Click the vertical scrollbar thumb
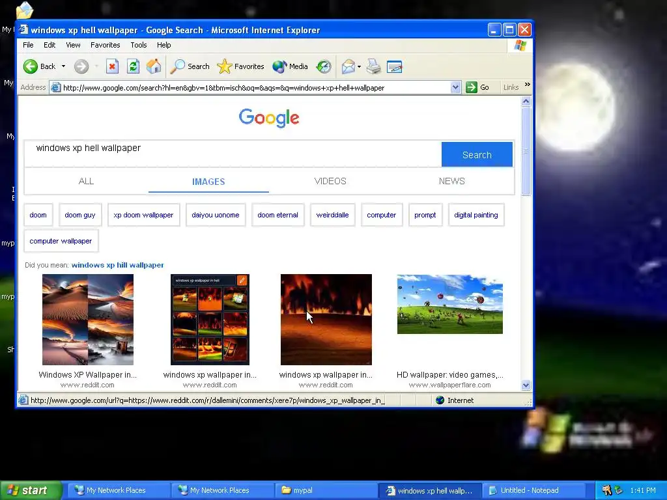Viewport: 667px width, 500px height. pyautogui.click(x=526, y=151)
